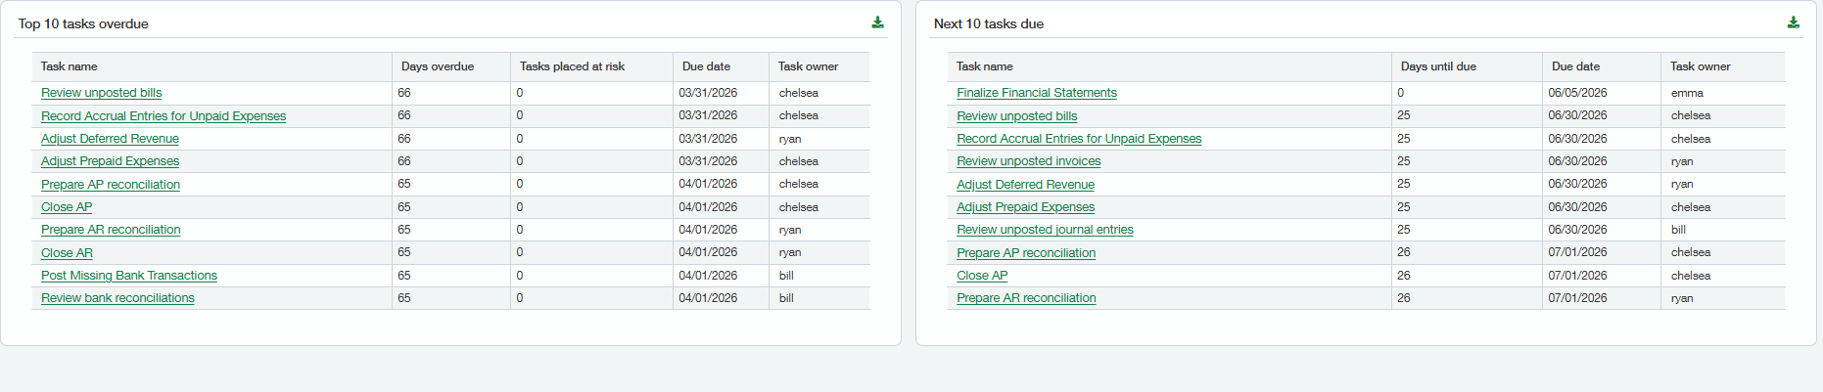The image size is (1823, 392).
Task: Open Review unposted invoices task
Action: click(1029, 161)
